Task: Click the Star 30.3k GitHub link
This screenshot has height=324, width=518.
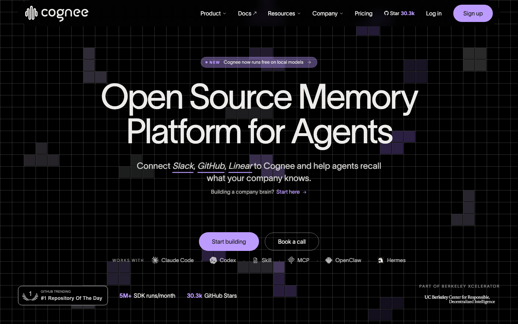Action: tap(399, 13)
